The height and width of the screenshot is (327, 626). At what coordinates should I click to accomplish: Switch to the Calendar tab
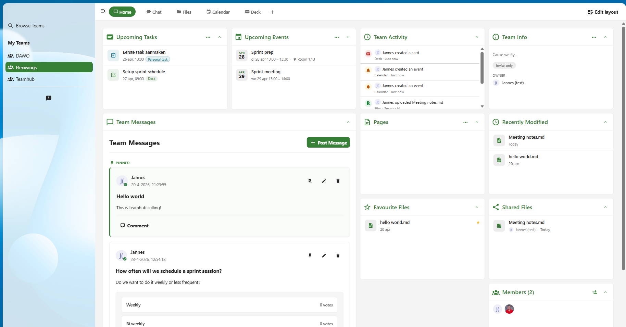pyautogui.click(x=218, y=12)
